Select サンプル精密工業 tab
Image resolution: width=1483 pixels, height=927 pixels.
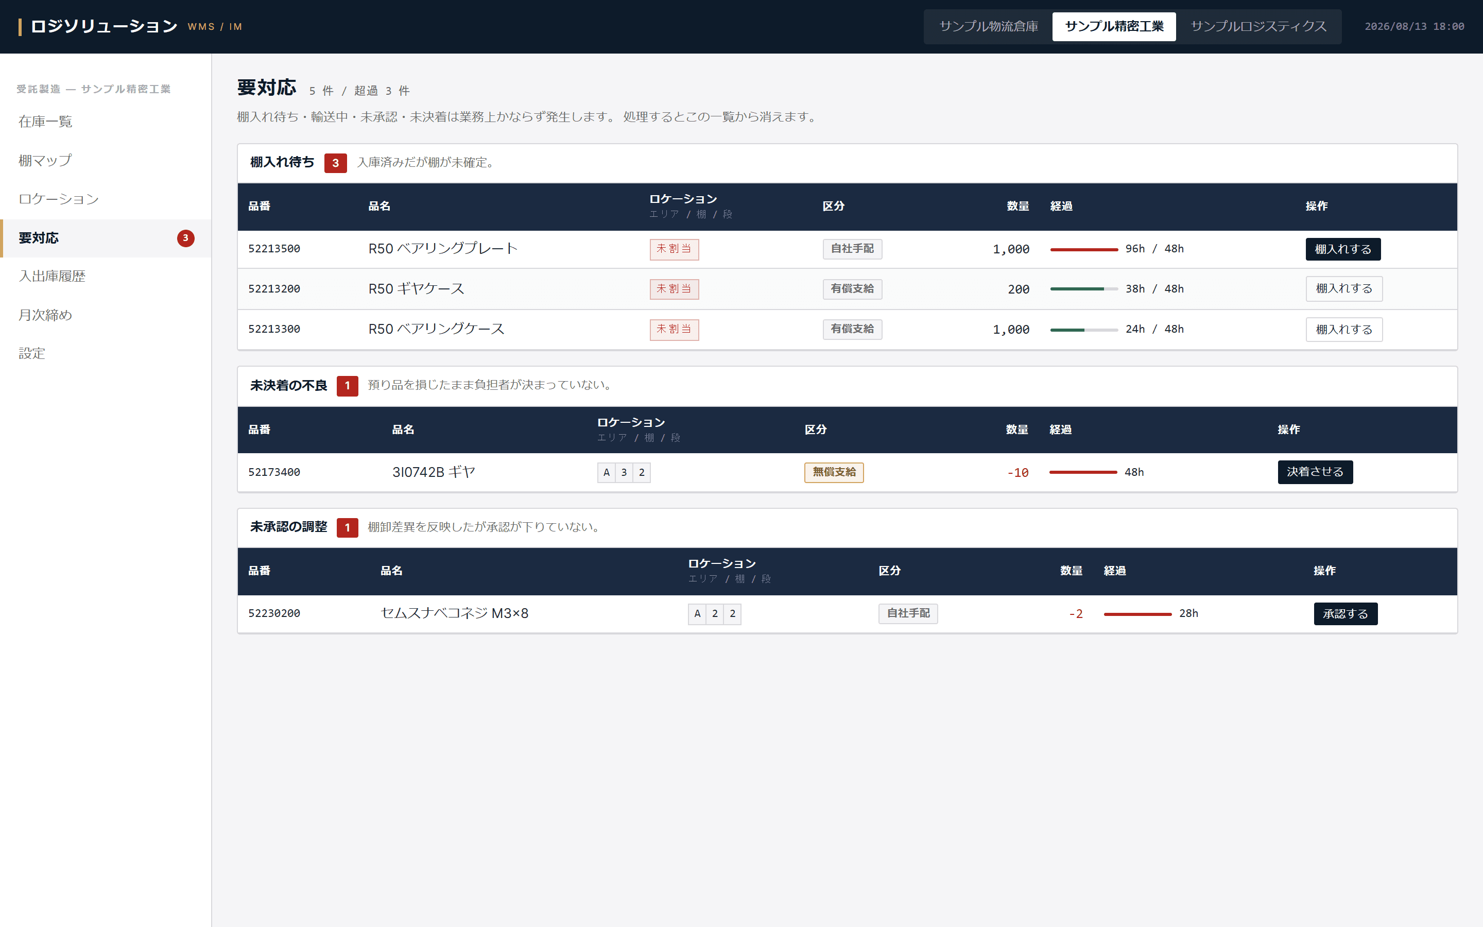(1113, 26)
